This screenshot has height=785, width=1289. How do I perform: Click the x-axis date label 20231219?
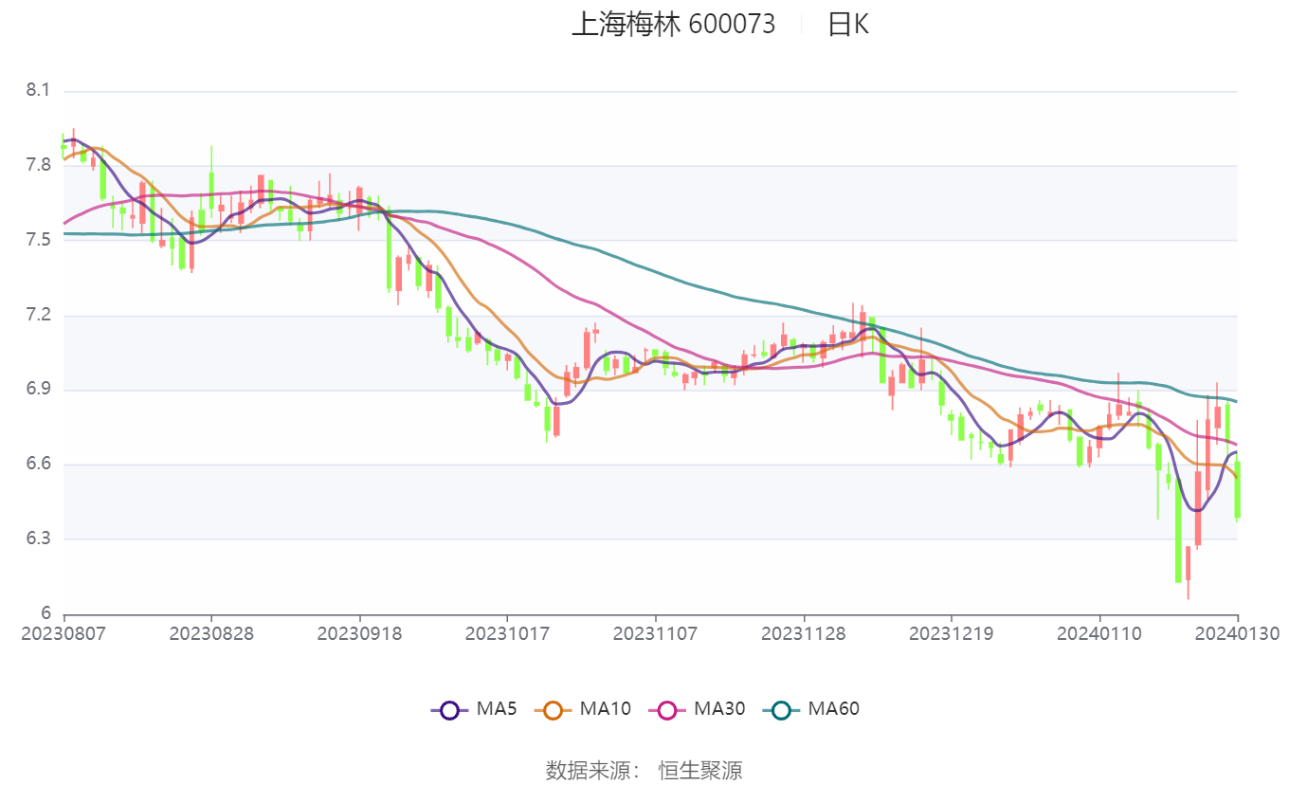point(952,633)
